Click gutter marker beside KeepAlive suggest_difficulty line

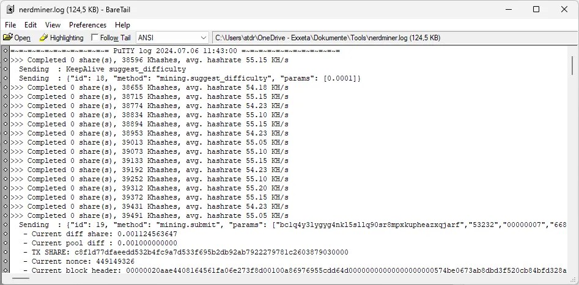6,70
